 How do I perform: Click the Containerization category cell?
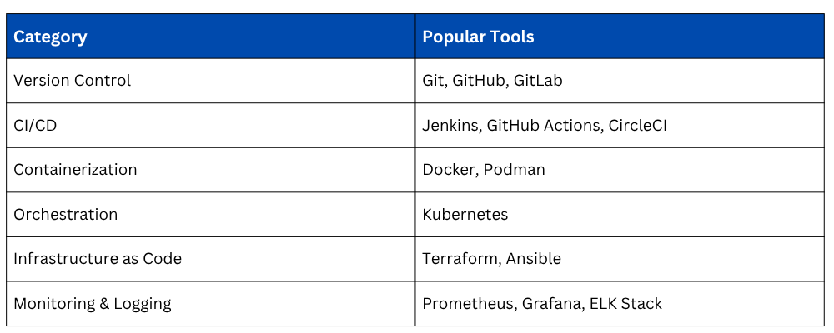pyautogui.click(x=75, y=170)
